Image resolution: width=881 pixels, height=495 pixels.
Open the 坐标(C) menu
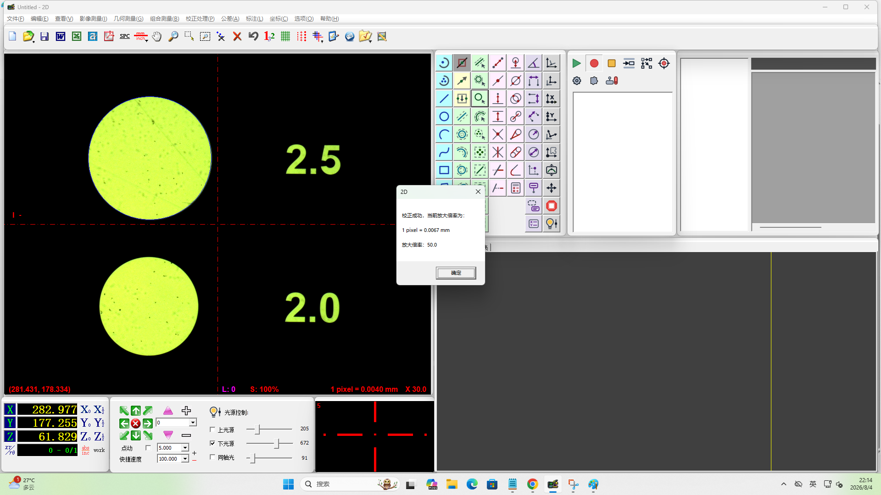click(x=279, y=19)
